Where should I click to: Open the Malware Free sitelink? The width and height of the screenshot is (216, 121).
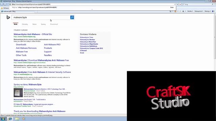pos(22,51)
